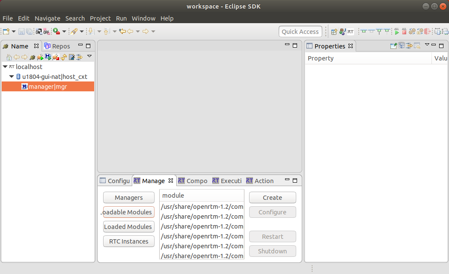Stop All components with the red ALL icon

coord(404,31)
